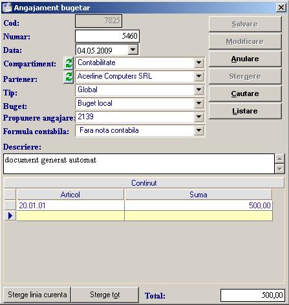This screenshot has height=305, width=289.
Task: Click Sterge linia curenta button
Action: point(37,295)
